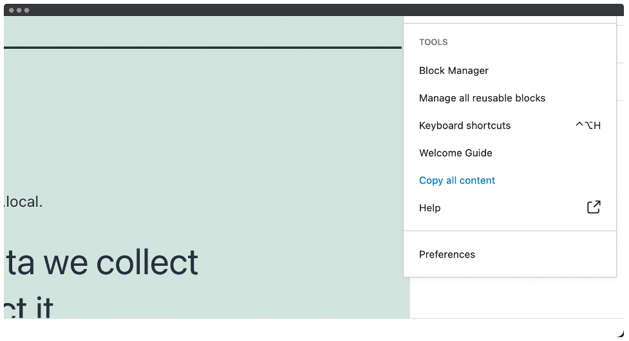Image resolution: width=629 pixels, height=341 pixels.
Task: Click the second window control dot
Action: click(19, 10)
